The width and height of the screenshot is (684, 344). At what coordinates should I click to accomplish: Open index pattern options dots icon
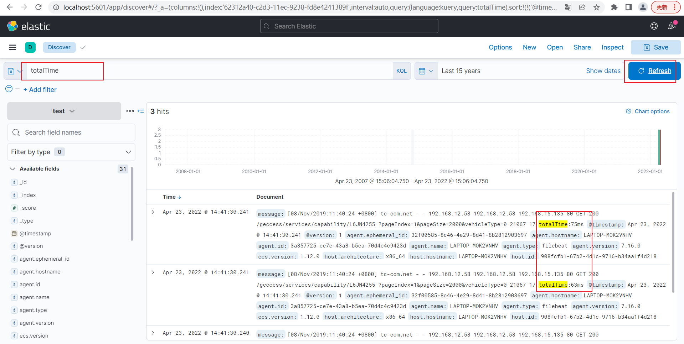coord(130,111)
